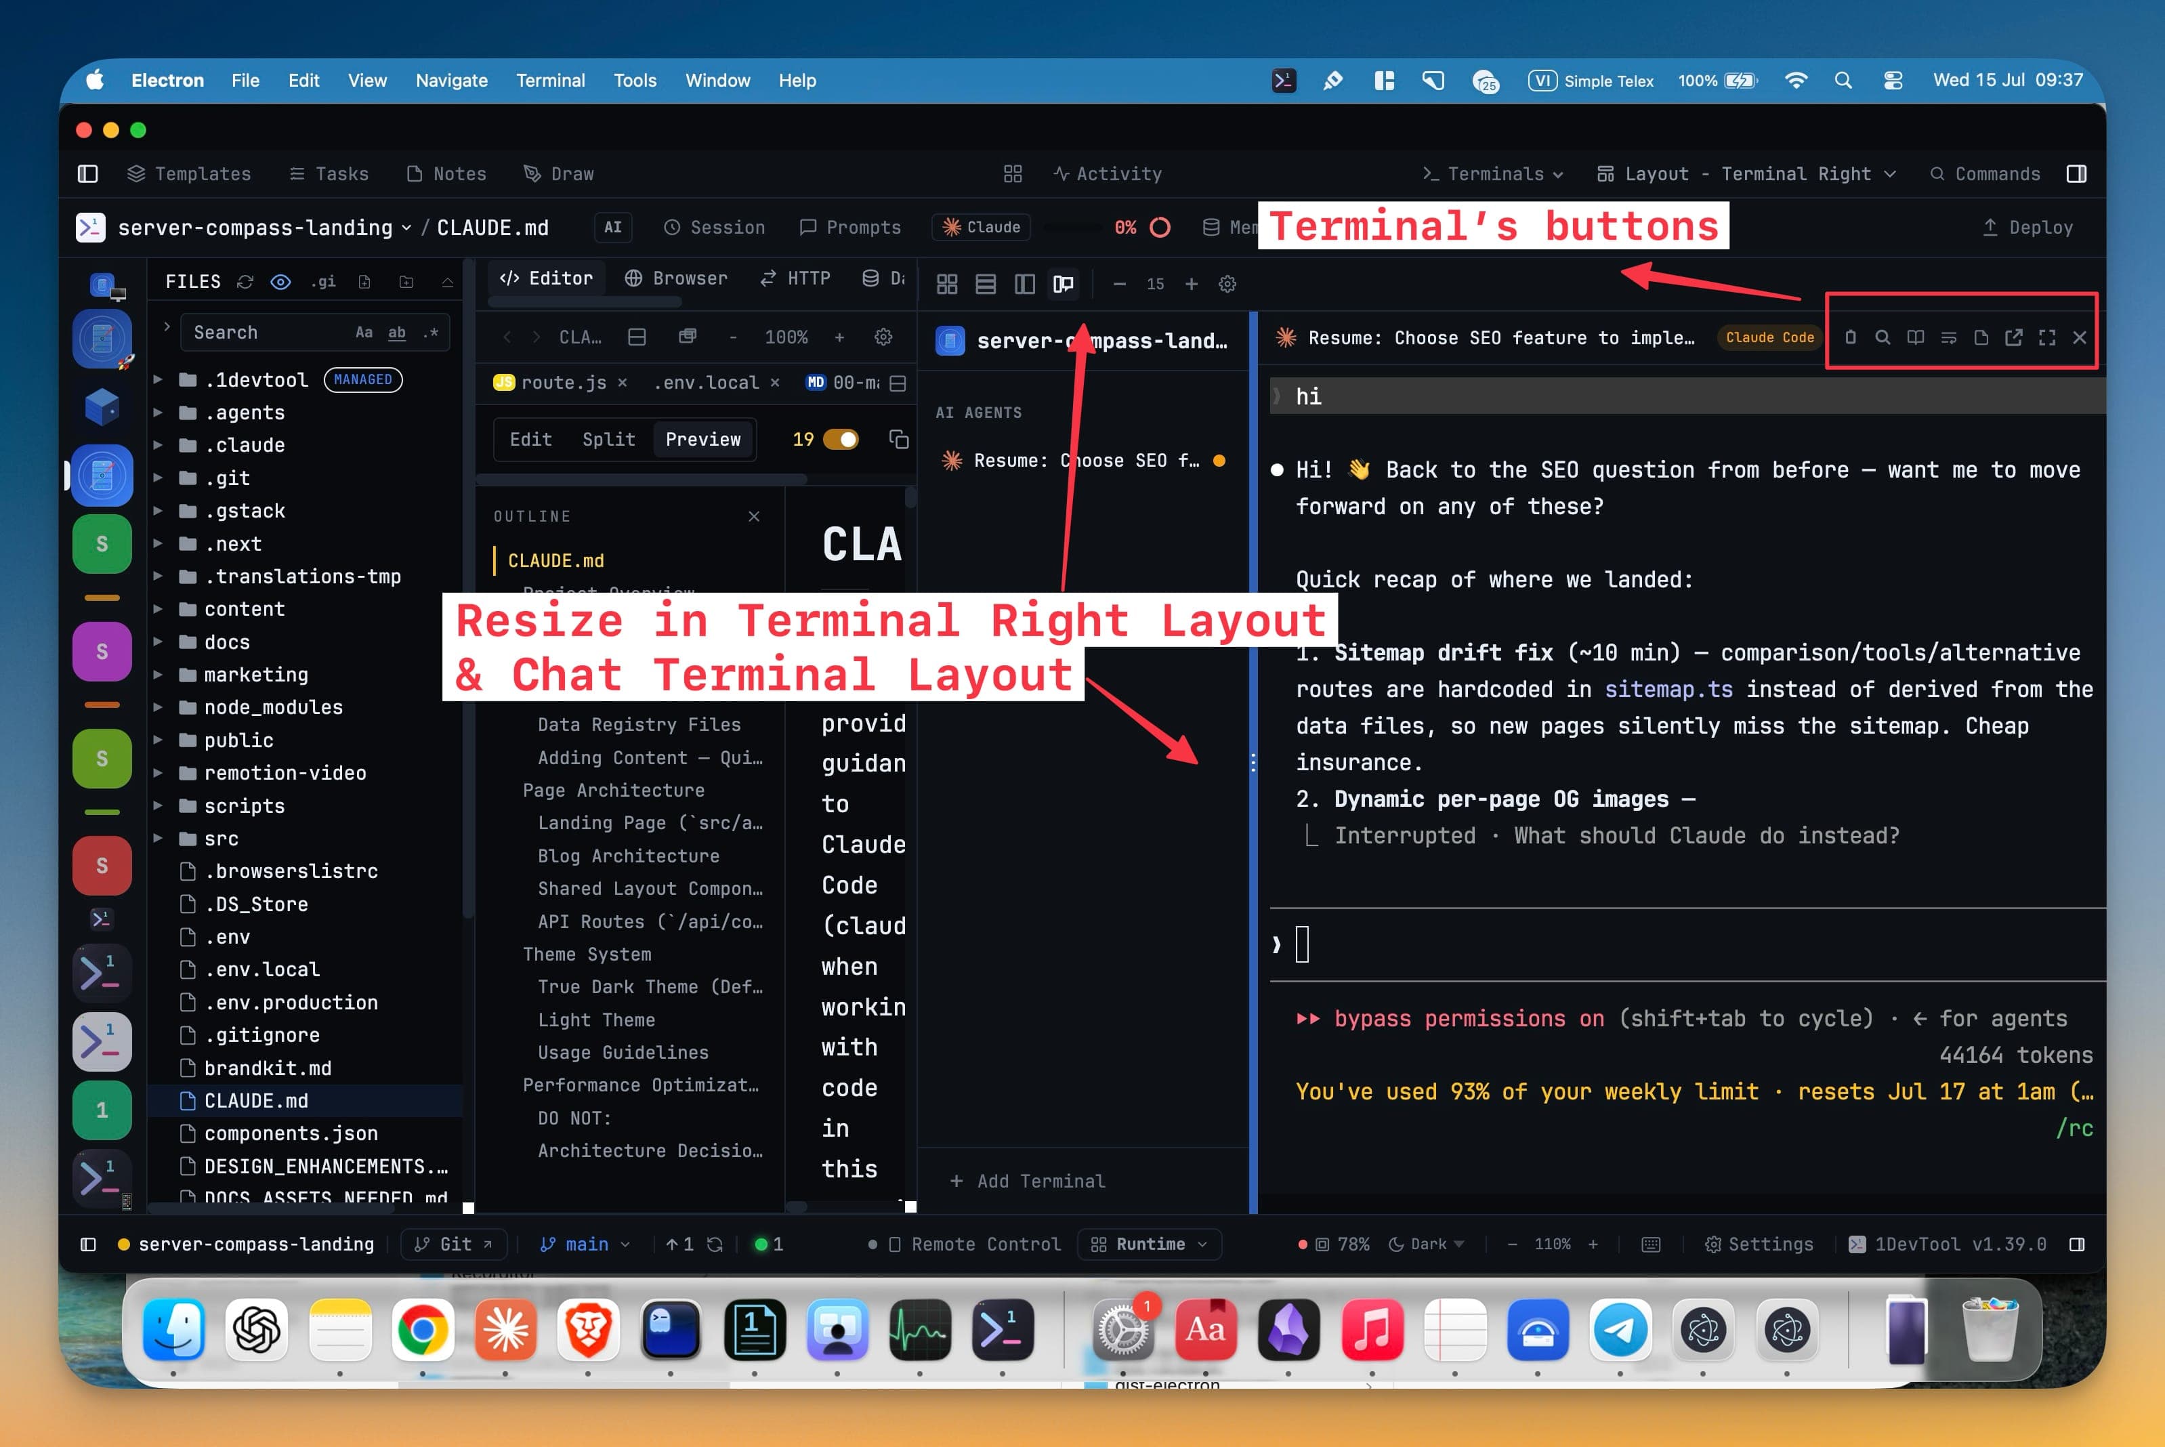Open the Runtime dropdown in status bar
Image resolution: width=2165 pixels, height=1447 pixels.
click(x=1150, y=1244)
